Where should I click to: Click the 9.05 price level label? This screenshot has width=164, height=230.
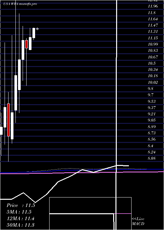[x=152, y=120]
